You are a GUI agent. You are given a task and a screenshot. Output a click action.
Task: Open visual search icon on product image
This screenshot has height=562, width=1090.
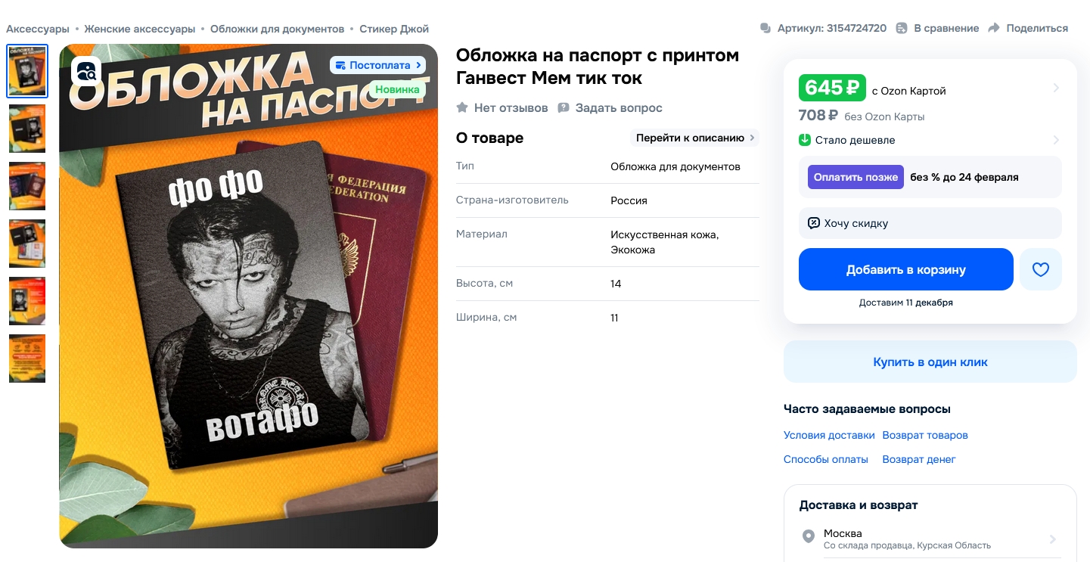pos(87,72)
